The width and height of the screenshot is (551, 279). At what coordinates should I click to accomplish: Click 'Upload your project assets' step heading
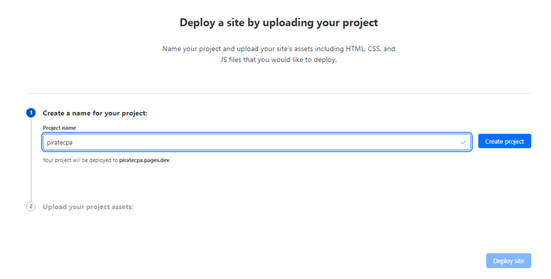(88, 207)
